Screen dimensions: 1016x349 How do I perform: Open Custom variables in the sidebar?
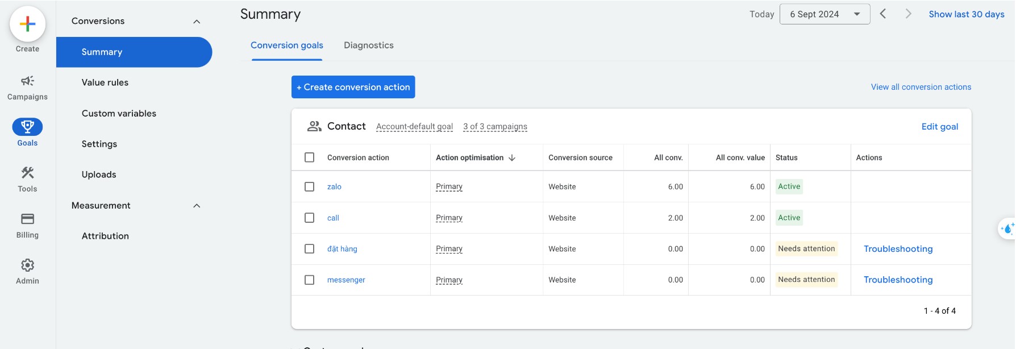pos(119,114)
